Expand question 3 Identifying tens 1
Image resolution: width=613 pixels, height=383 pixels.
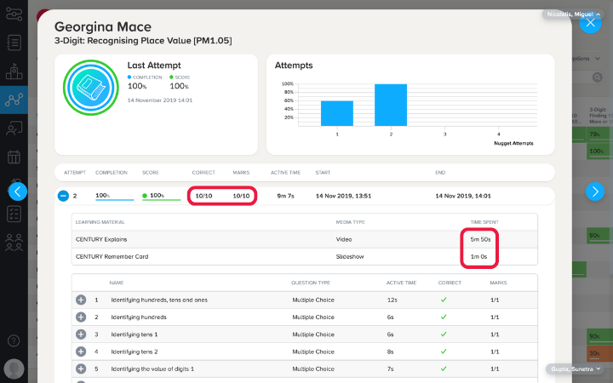[x=81, y=334]
